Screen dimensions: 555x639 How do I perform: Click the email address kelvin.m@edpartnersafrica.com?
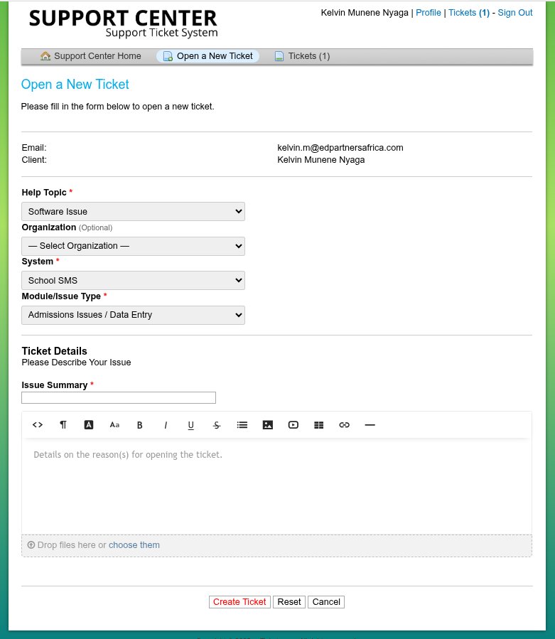(x=340, y=148)
